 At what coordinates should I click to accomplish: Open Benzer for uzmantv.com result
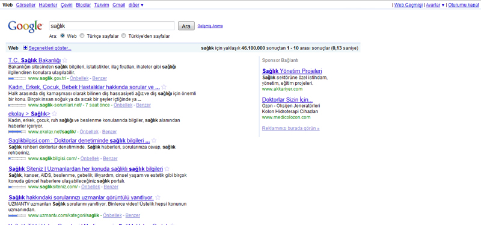click(133, 215)
